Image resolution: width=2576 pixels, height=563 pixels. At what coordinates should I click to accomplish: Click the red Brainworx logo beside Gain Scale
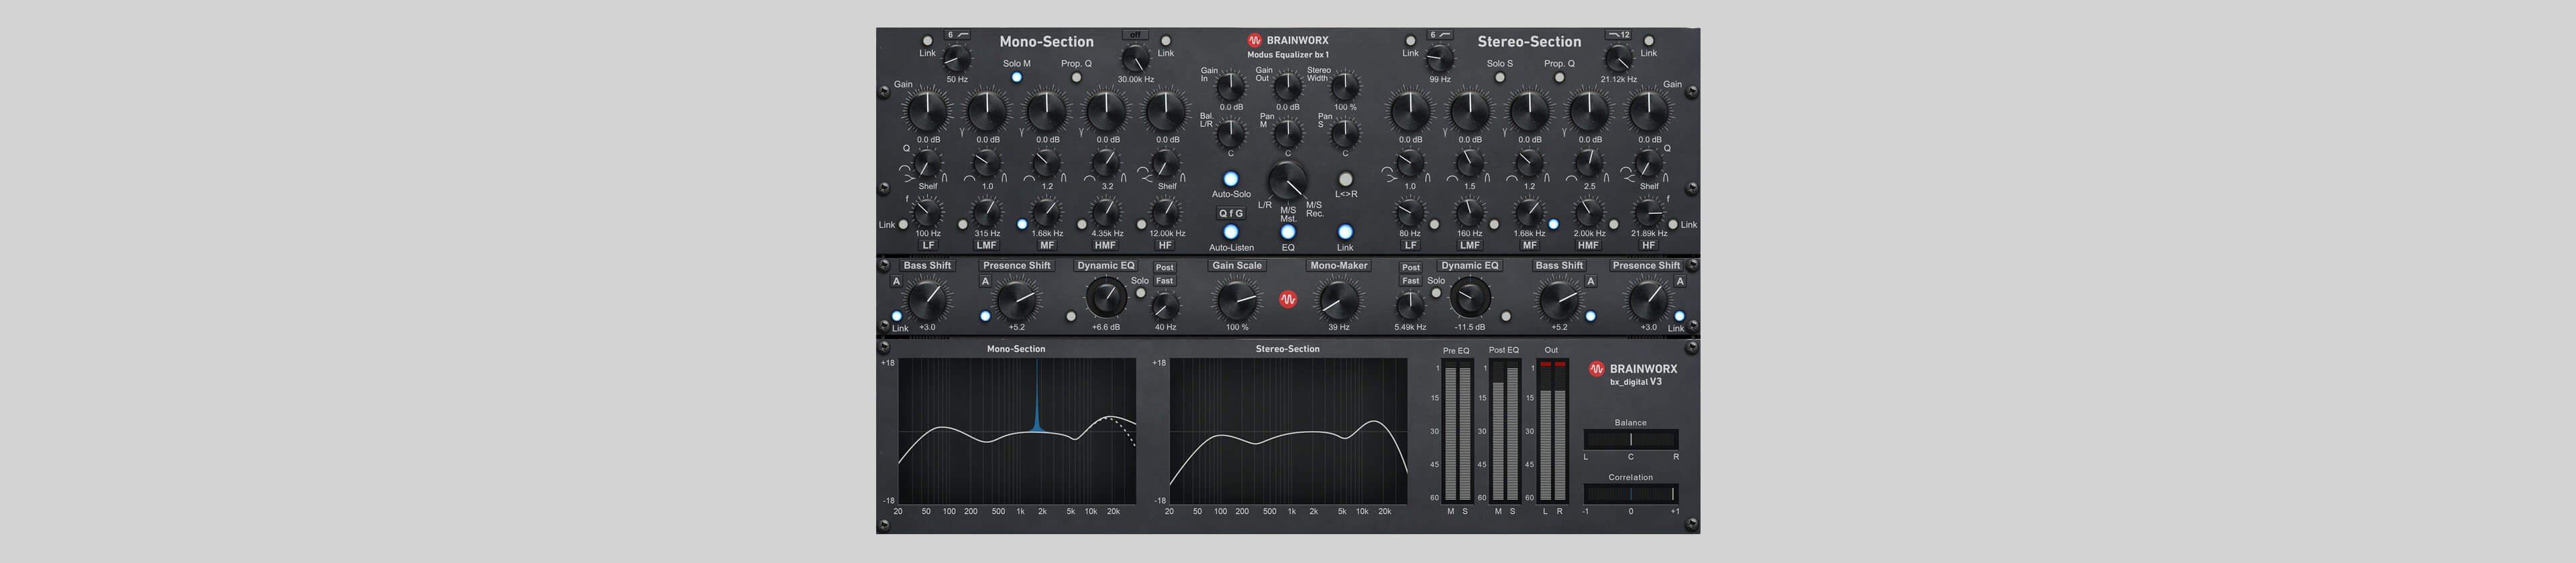tap(1288, 298)
